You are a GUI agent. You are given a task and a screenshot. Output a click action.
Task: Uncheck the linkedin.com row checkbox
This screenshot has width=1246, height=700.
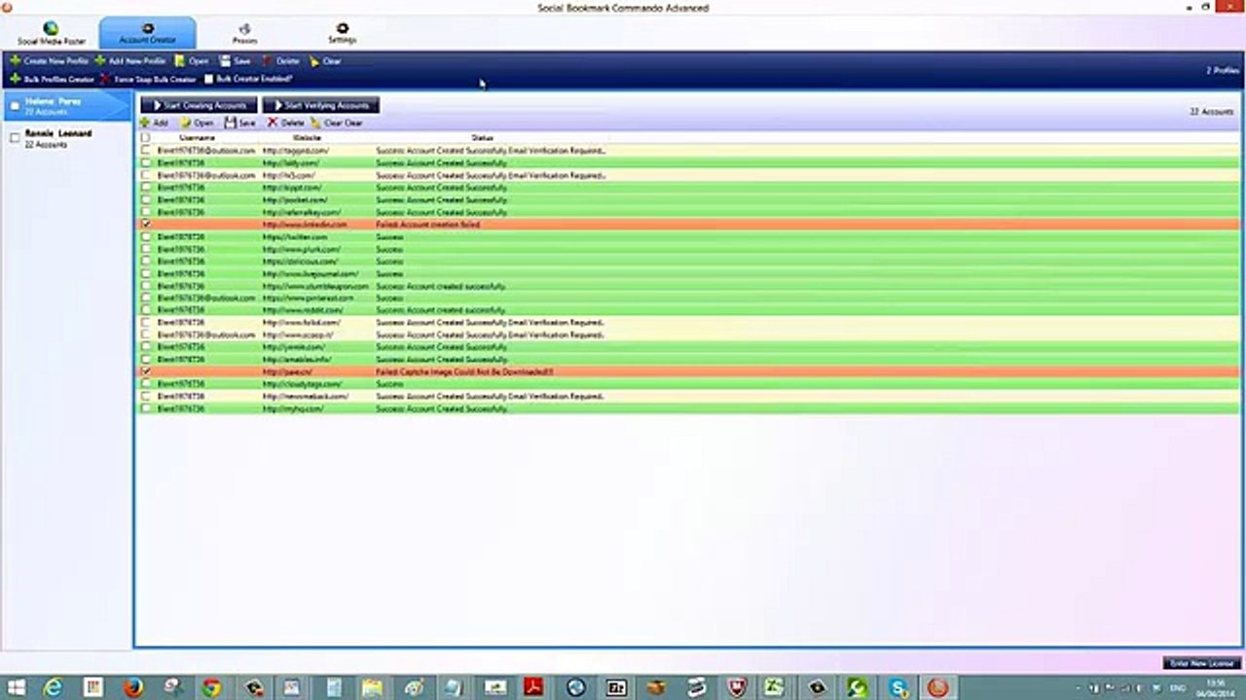(146, 225)
